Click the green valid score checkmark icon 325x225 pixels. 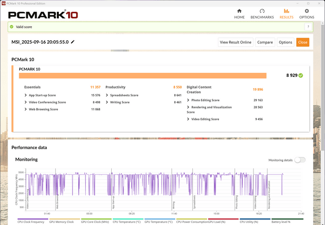point(12,27)
